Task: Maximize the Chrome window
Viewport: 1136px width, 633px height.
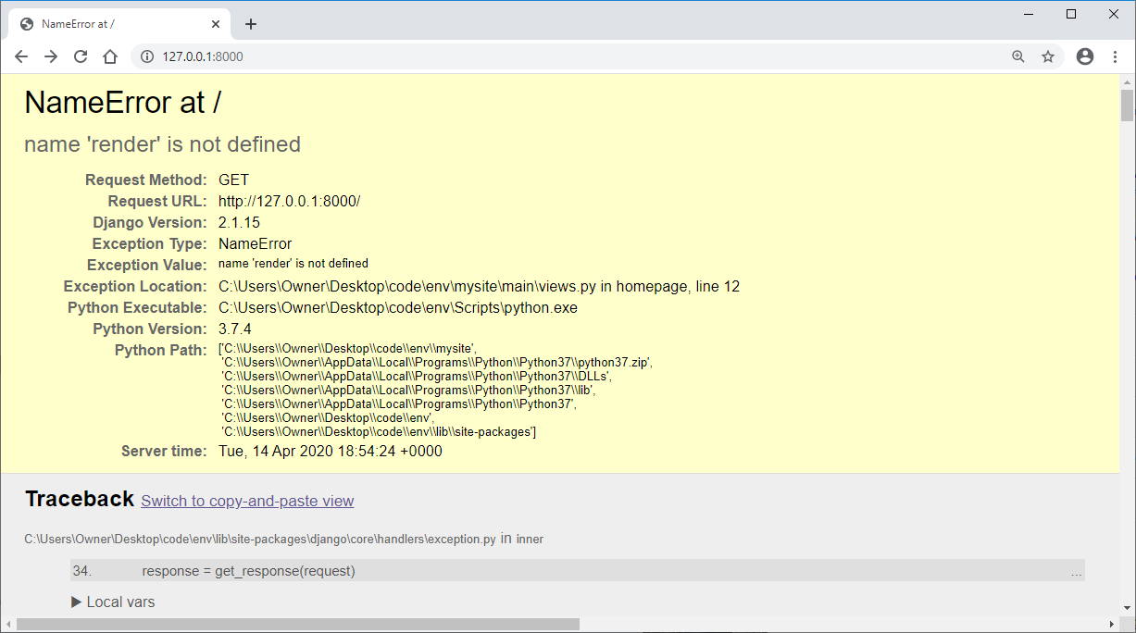Action: pyautogui.click(x=1071, y=14)
